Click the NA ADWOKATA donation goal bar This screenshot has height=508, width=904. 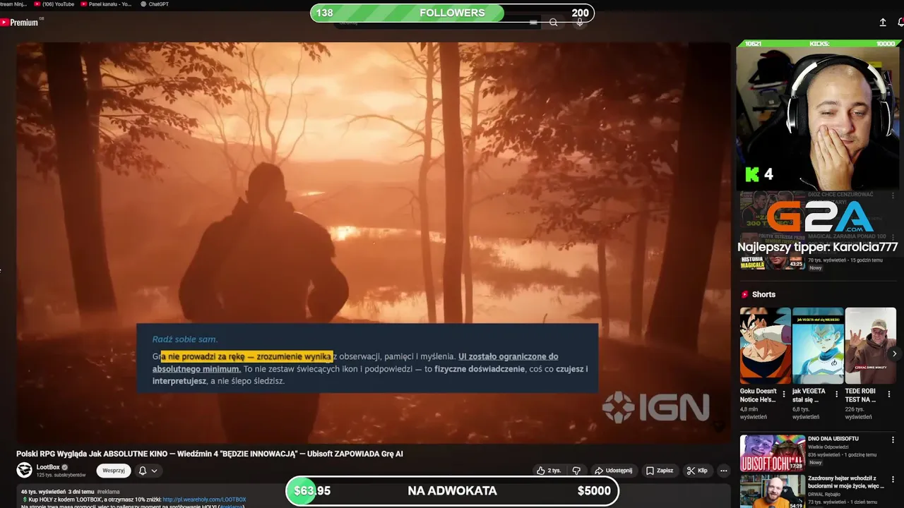(452, 491)
